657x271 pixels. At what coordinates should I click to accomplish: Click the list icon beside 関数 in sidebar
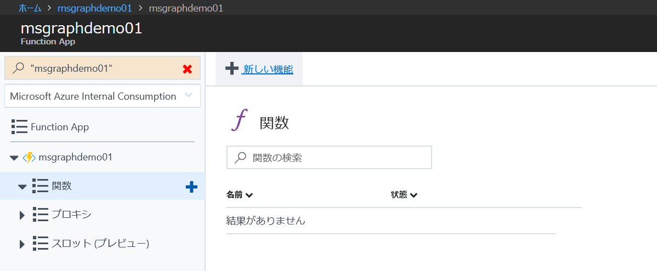tap(40, 186)
